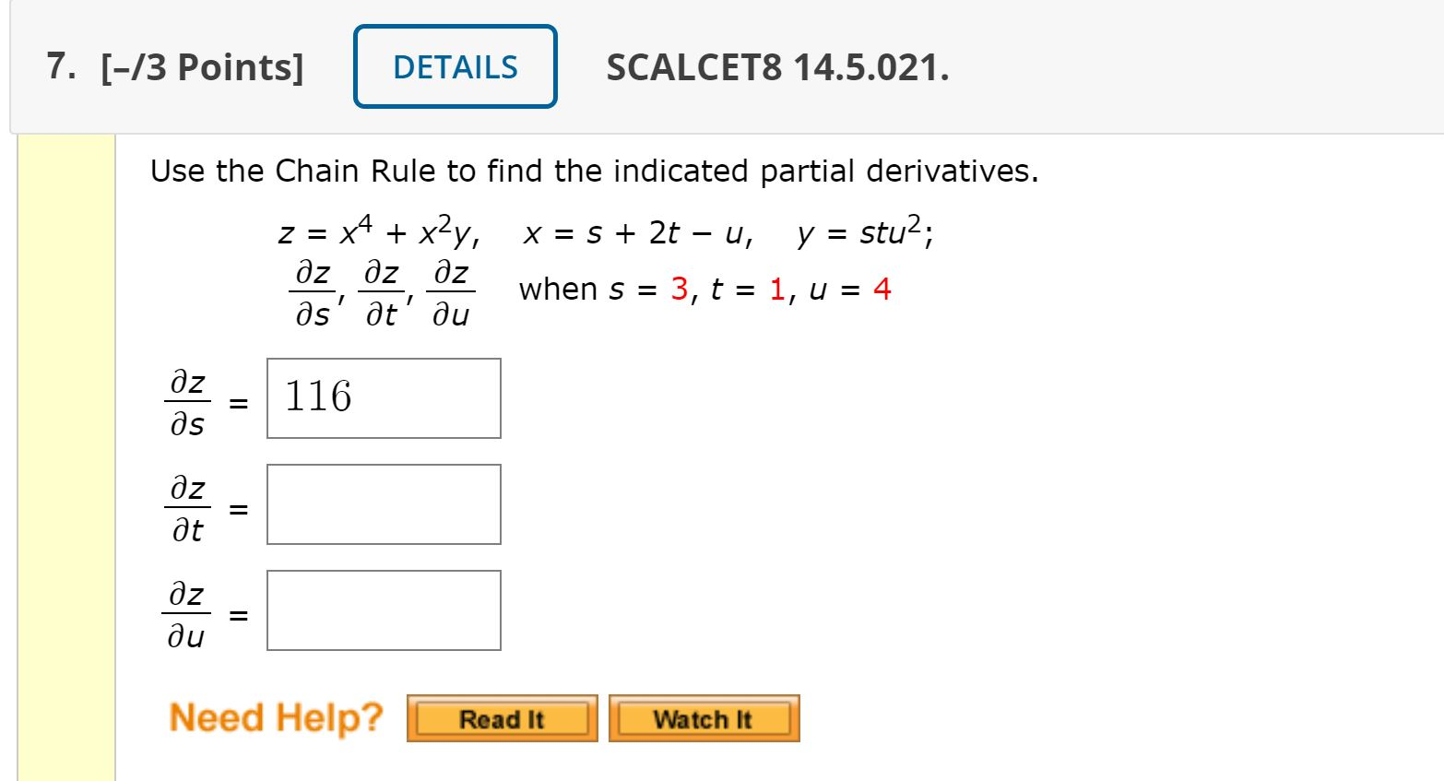The height and width of the screenshot is (781, 1444).
Task: Select the red value 4 for u
Action: coord(881,289)
